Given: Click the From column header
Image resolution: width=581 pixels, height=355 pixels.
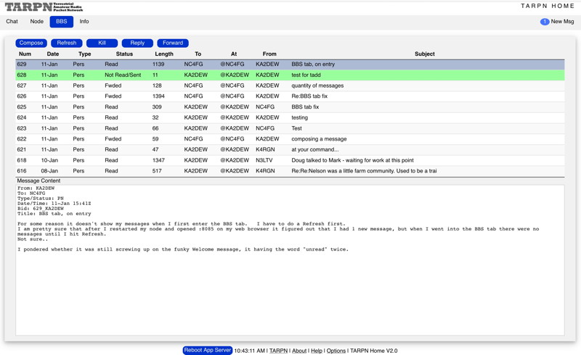Looking at the screenshot, I should coord(269,54).
